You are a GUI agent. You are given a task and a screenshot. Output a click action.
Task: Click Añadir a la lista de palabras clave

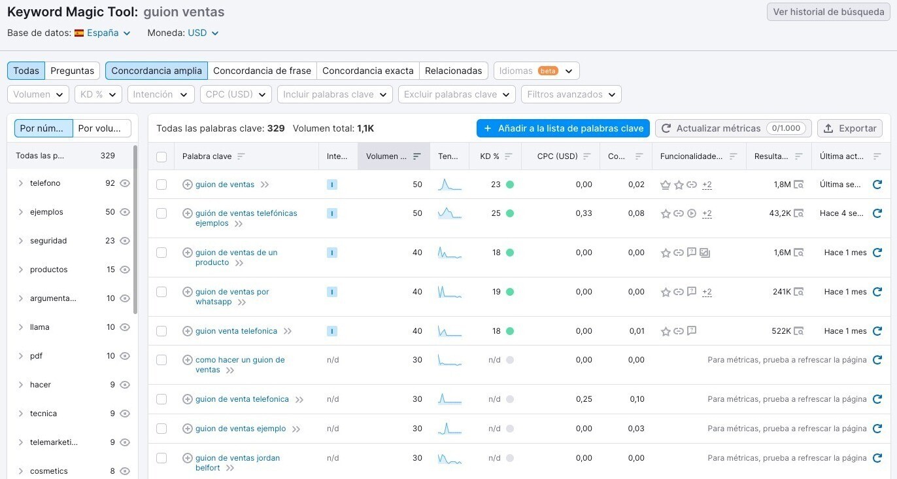[x=562, y=128]
